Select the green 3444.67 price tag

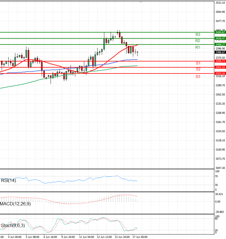pos(220,32)
